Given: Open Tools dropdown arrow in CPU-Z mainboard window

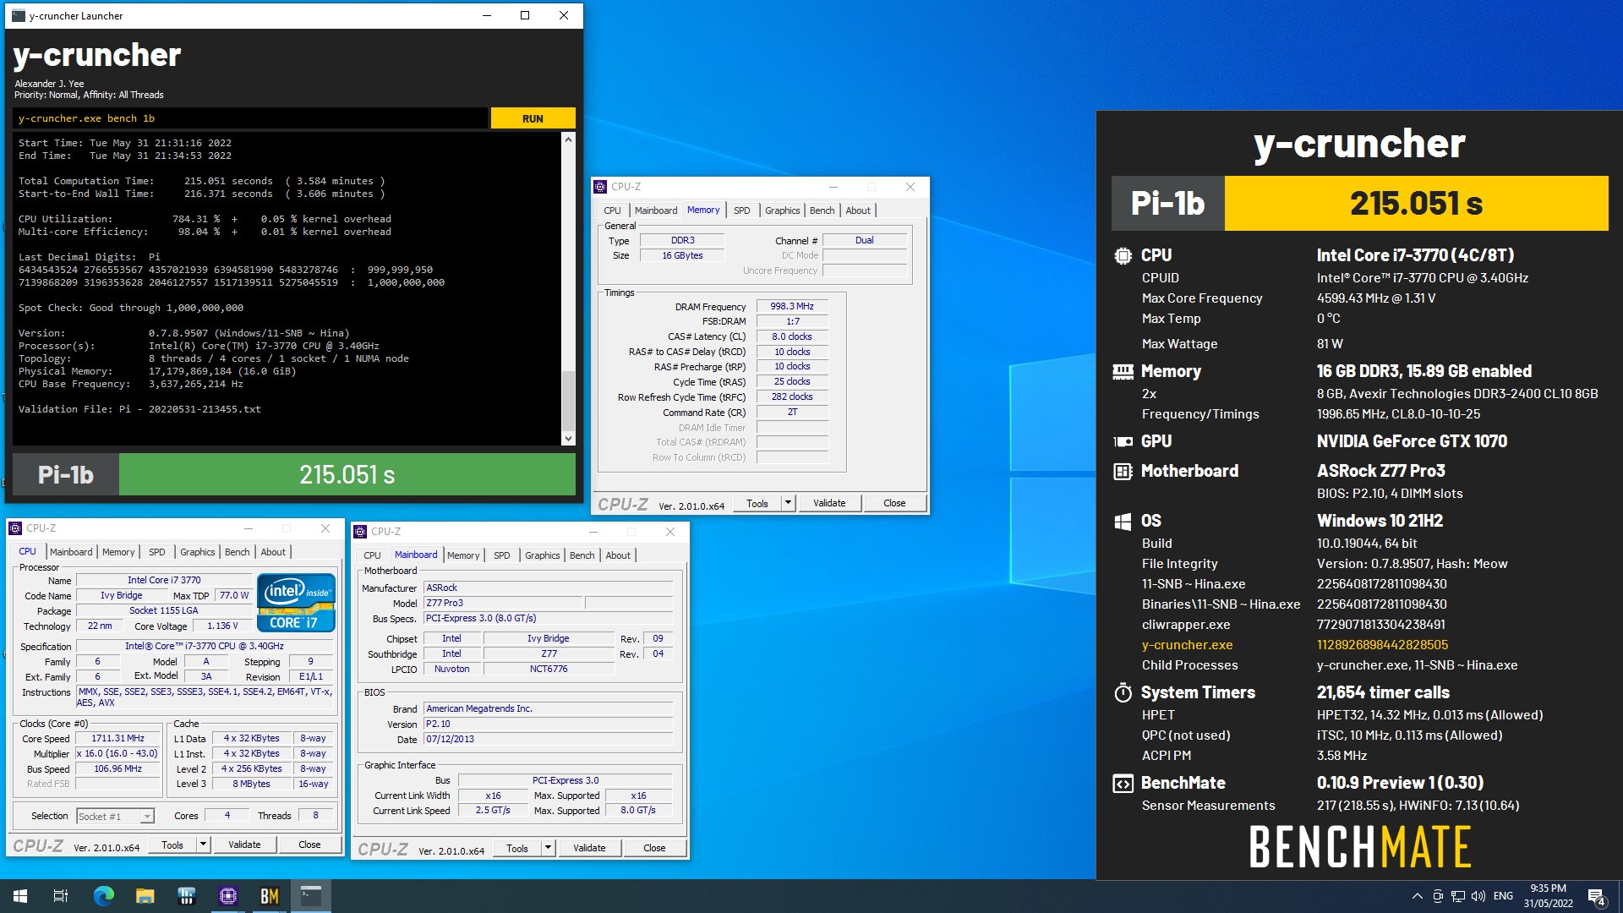Looking at the screenshot, I should point(548,848).
